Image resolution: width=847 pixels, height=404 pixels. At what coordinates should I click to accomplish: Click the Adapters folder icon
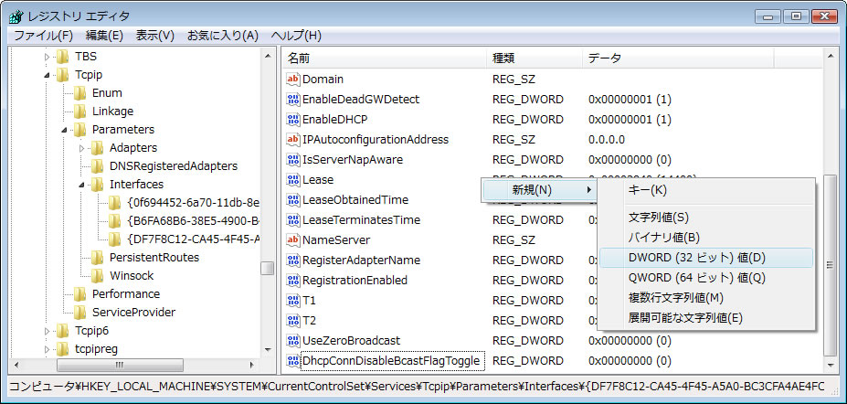(x=97, y=148)
